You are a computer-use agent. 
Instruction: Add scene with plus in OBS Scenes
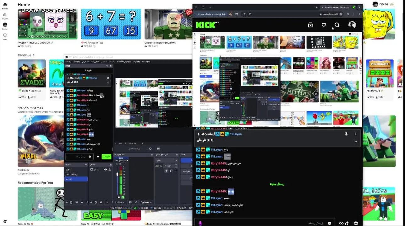tap(67, 202)
